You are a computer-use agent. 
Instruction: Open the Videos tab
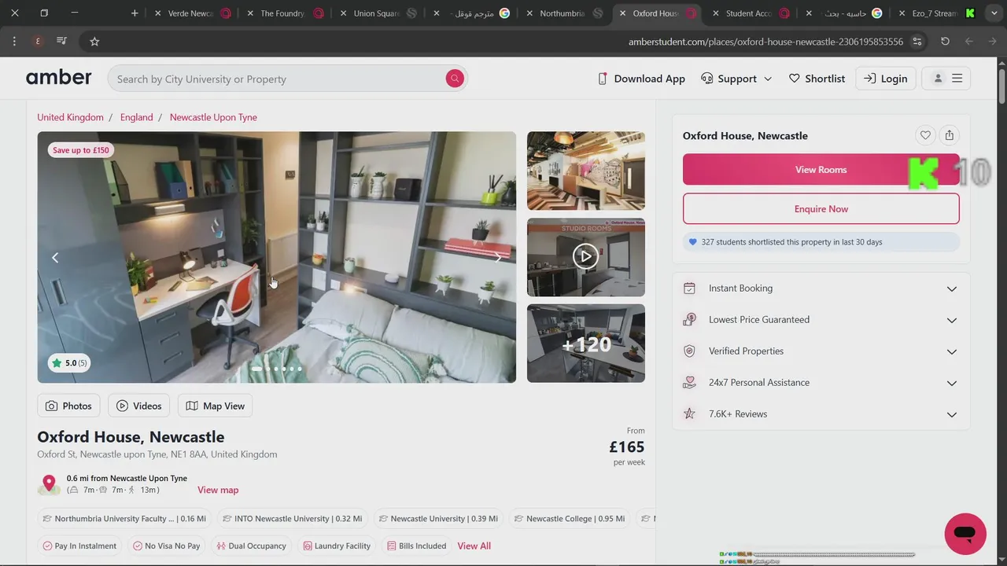coord(138,406)
